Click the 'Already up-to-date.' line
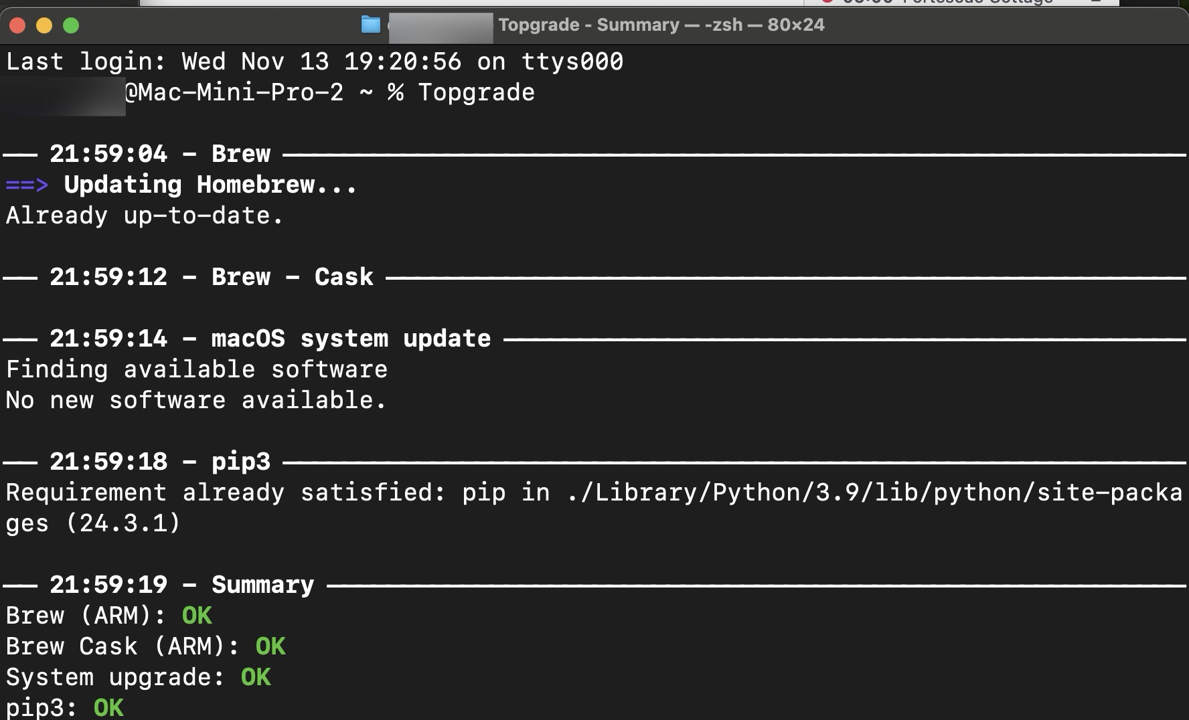 [145, 216]
